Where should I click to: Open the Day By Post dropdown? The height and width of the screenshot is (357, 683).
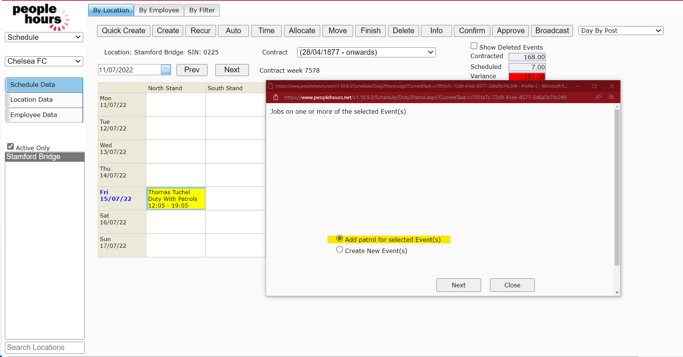click(621, 31)
